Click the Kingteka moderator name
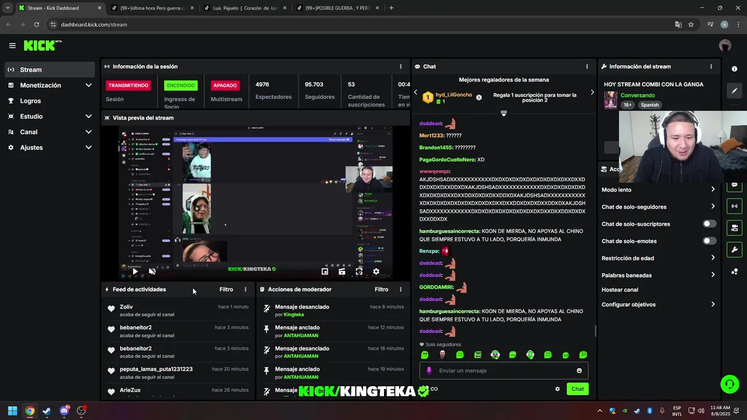Viewport: 747px width, 420px height. pos(294,314)
